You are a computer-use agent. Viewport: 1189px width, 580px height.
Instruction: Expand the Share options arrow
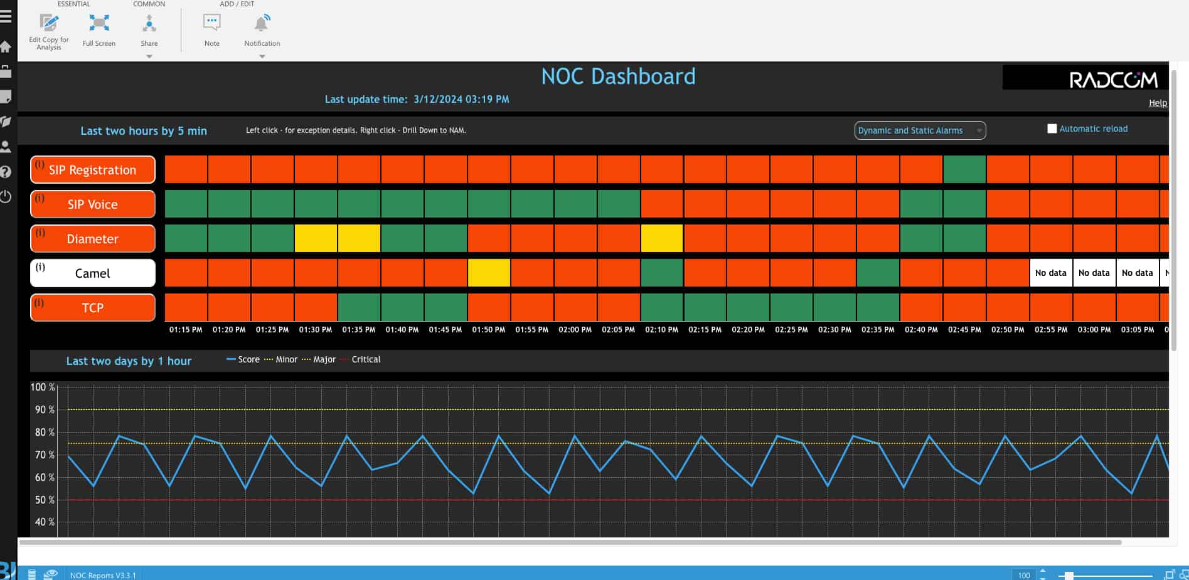[149, 56]
